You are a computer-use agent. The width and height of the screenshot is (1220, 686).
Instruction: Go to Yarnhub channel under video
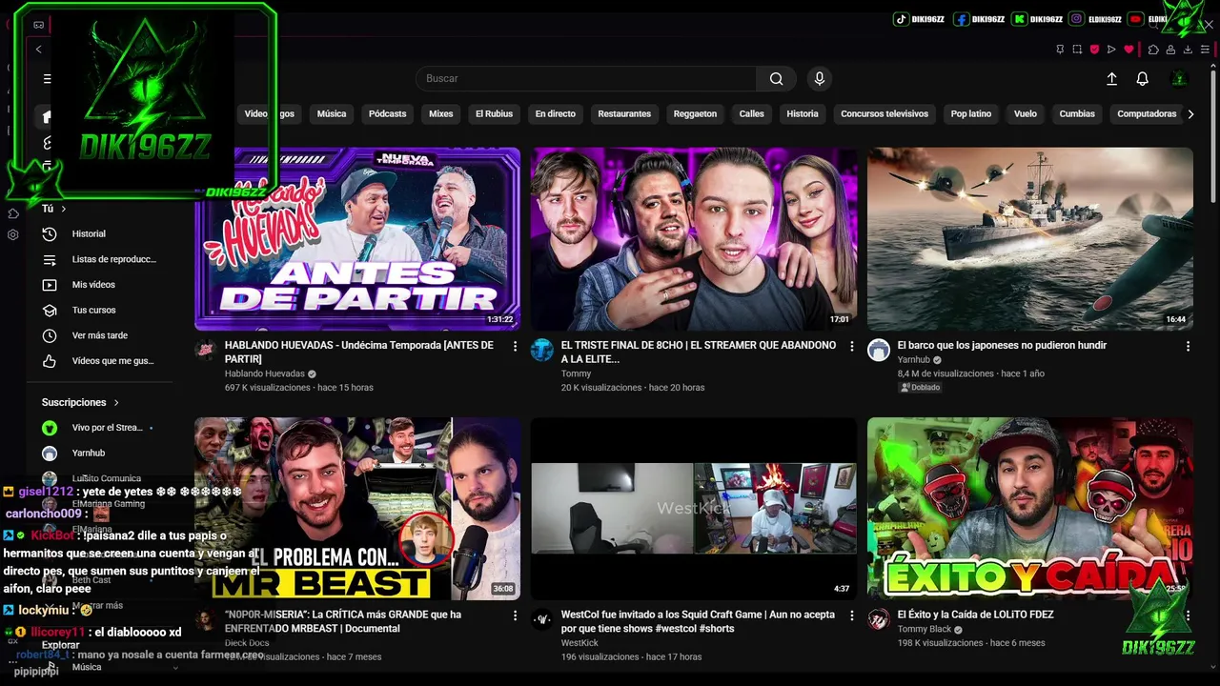click(x=913, y=360)
